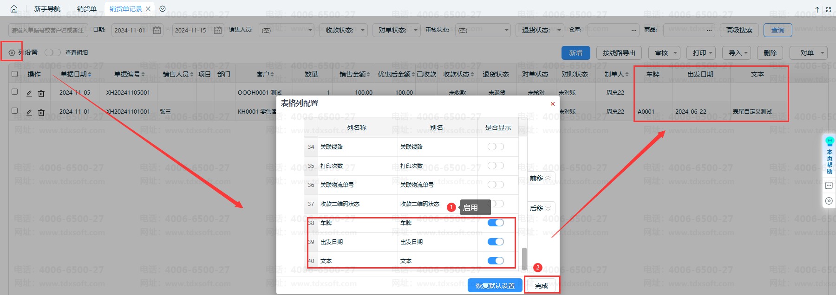This screenshot has width=836, height=295.
Task: Click the fullscreen expand icon at top right
Action: 828,9
